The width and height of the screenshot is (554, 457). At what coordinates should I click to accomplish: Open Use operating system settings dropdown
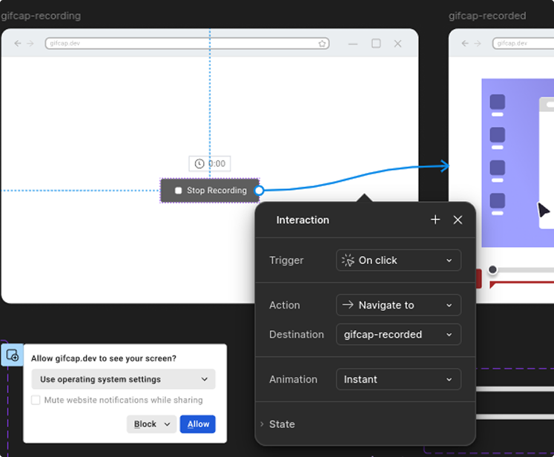coord(123,379)
